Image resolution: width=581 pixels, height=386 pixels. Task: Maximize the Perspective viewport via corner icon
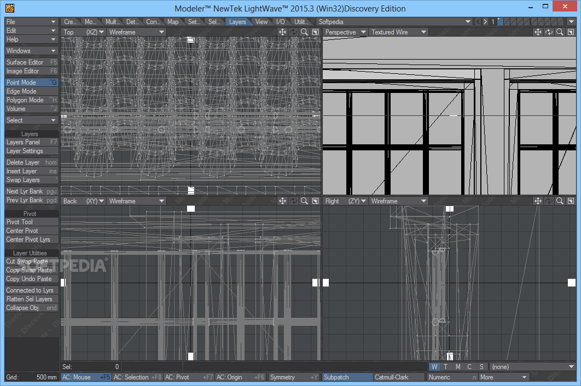click(571, 32)
